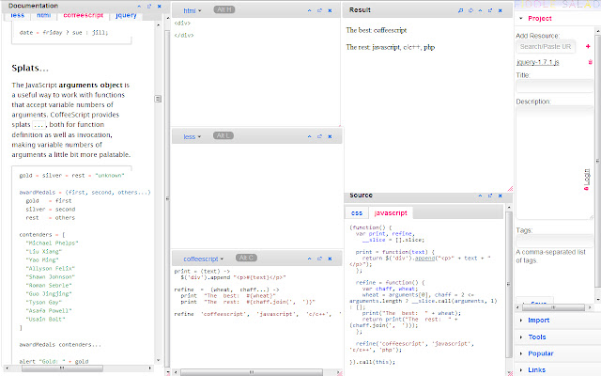601x376 pixels.
Task: Click the Alt H shortcut badge
Action: (224, 9)
